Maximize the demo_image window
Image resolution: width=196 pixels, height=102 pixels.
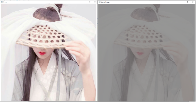[x=188, y=2]
